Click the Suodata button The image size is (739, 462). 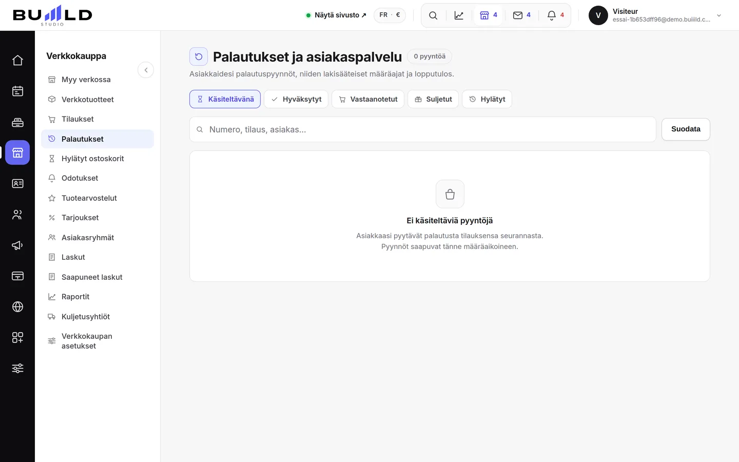click(x=686, y=129)
